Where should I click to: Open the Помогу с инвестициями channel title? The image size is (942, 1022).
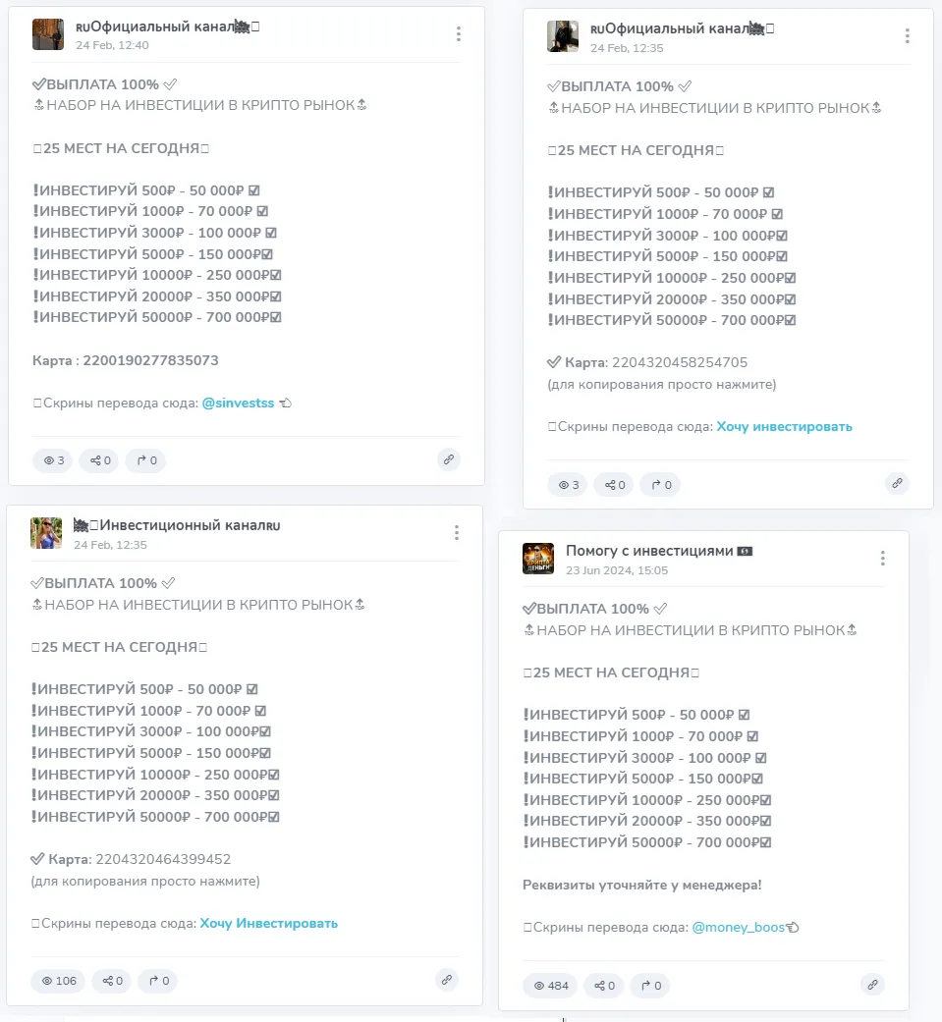[649, 551]
